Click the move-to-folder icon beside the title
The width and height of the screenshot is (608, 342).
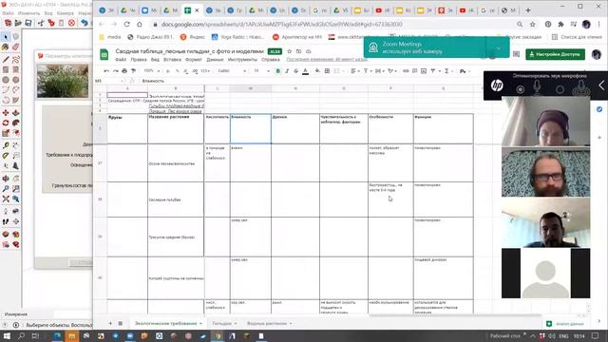(298, 51)
